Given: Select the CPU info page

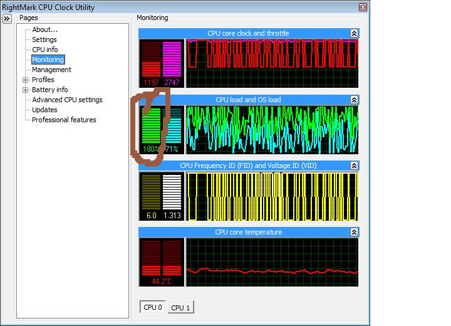Looking at the screenshot, I should point(45,50).
